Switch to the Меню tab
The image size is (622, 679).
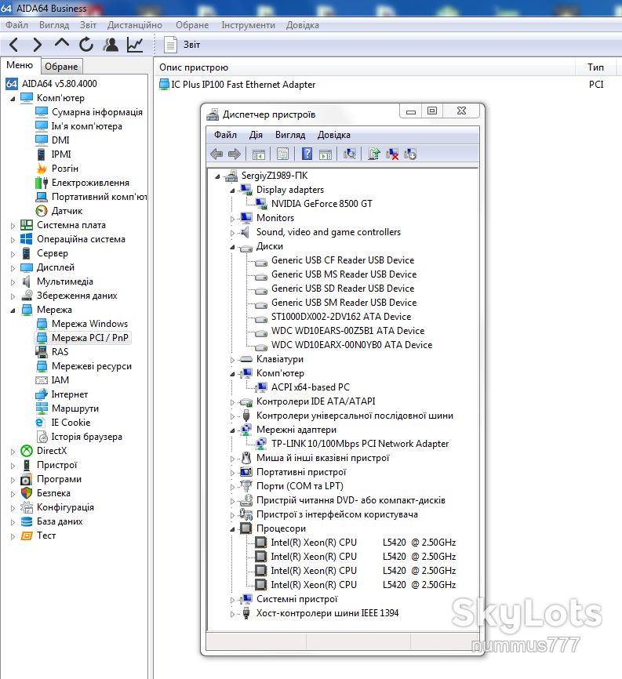click(20, 65)
